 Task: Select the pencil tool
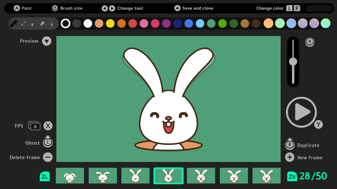[14, 23]
